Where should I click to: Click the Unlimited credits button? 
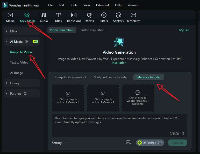click(x=150, y=143)
